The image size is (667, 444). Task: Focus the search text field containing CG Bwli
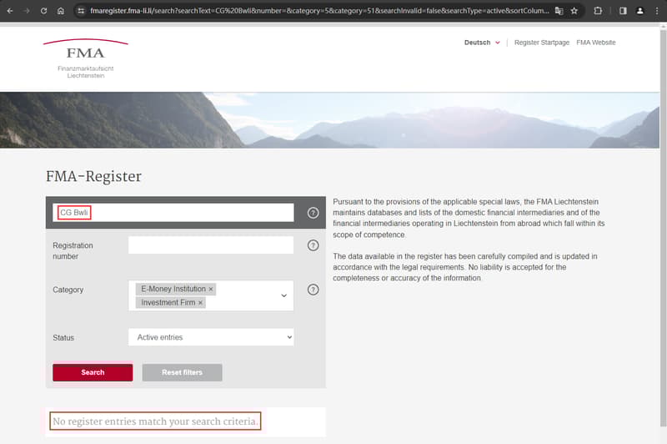[173, 213]
